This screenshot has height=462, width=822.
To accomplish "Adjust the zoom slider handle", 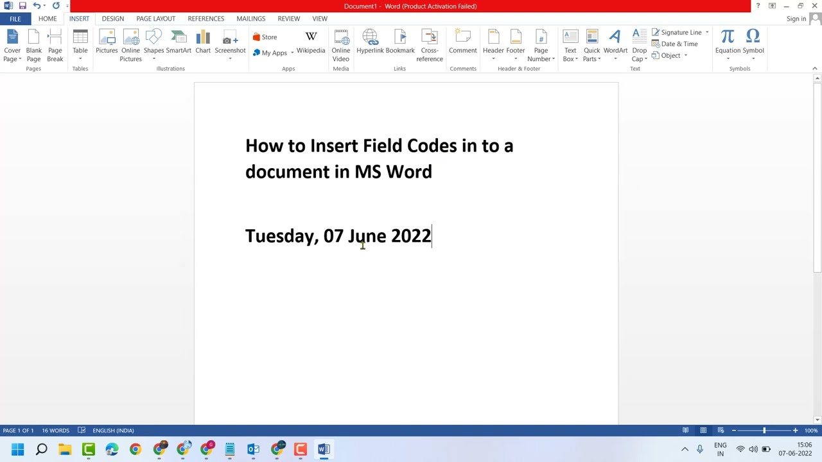I will click(x=764, y=431).
